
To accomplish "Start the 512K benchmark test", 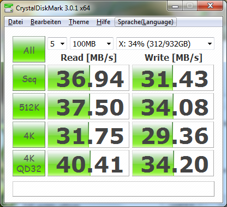I will tap(29, 106).
